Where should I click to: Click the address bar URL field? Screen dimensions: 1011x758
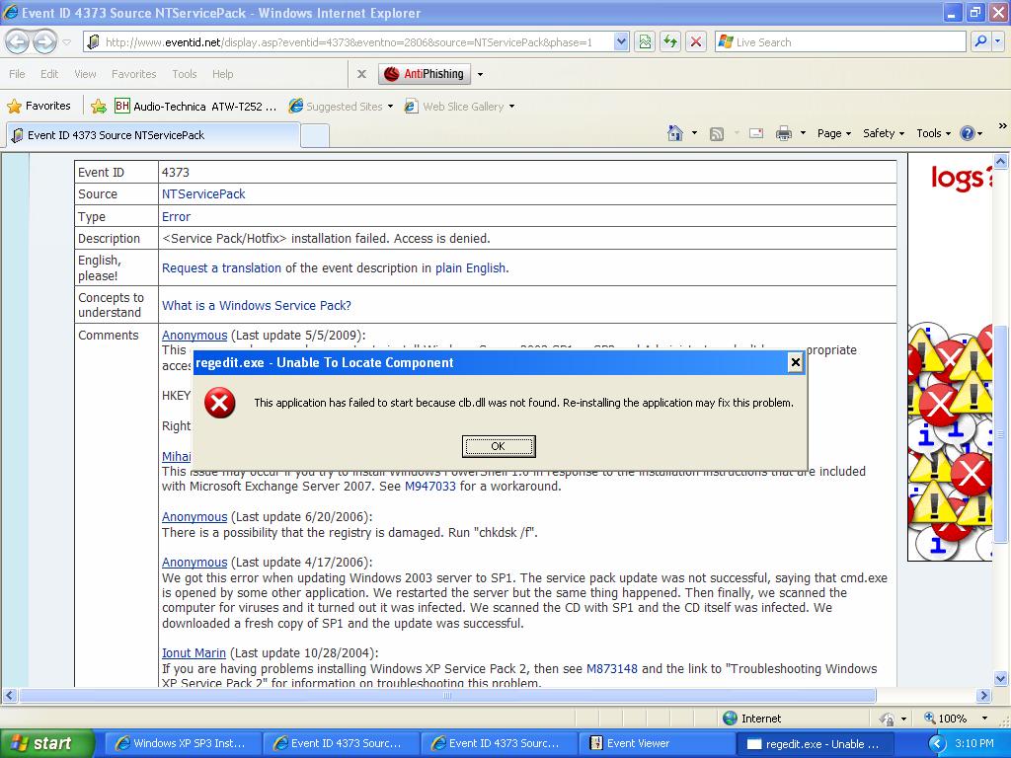tap(355, 41)
